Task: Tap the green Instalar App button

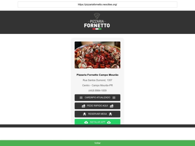Action: (x=97, y=122)
